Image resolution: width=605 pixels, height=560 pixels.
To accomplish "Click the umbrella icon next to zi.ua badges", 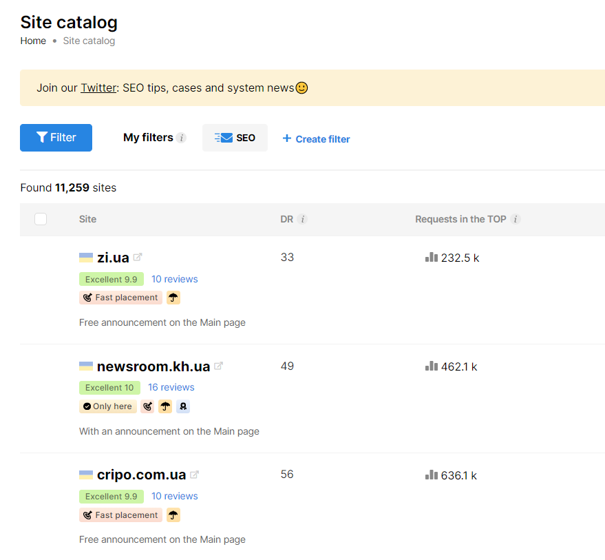I will [173, 297].
